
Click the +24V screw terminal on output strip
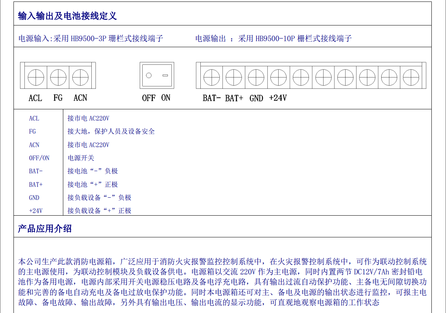[278, 78]
